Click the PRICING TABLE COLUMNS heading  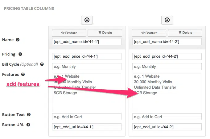click(x=29, y=8)
